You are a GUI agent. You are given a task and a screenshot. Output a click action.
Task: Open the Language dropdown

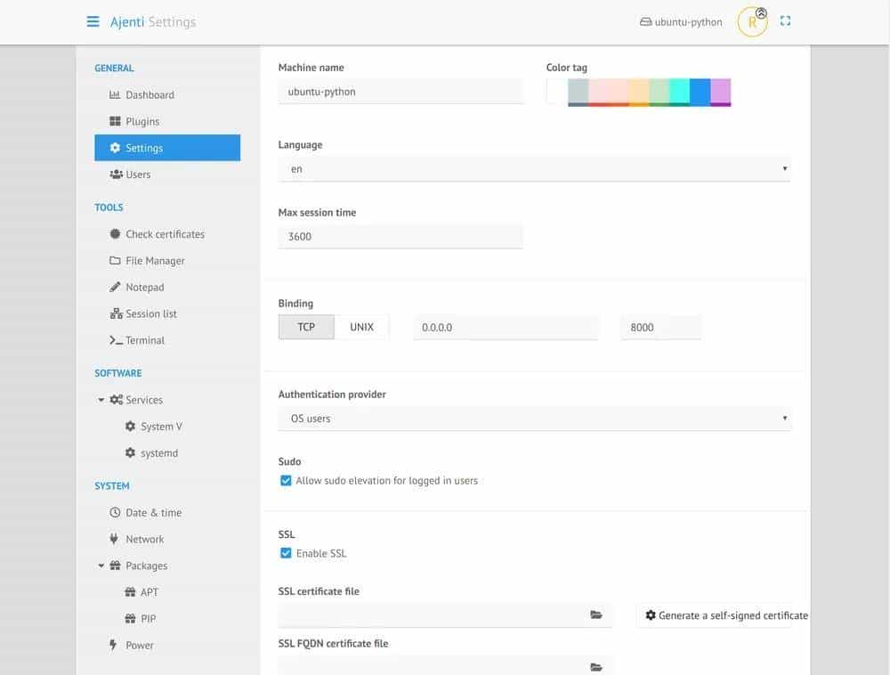click(x=534, y=168)
